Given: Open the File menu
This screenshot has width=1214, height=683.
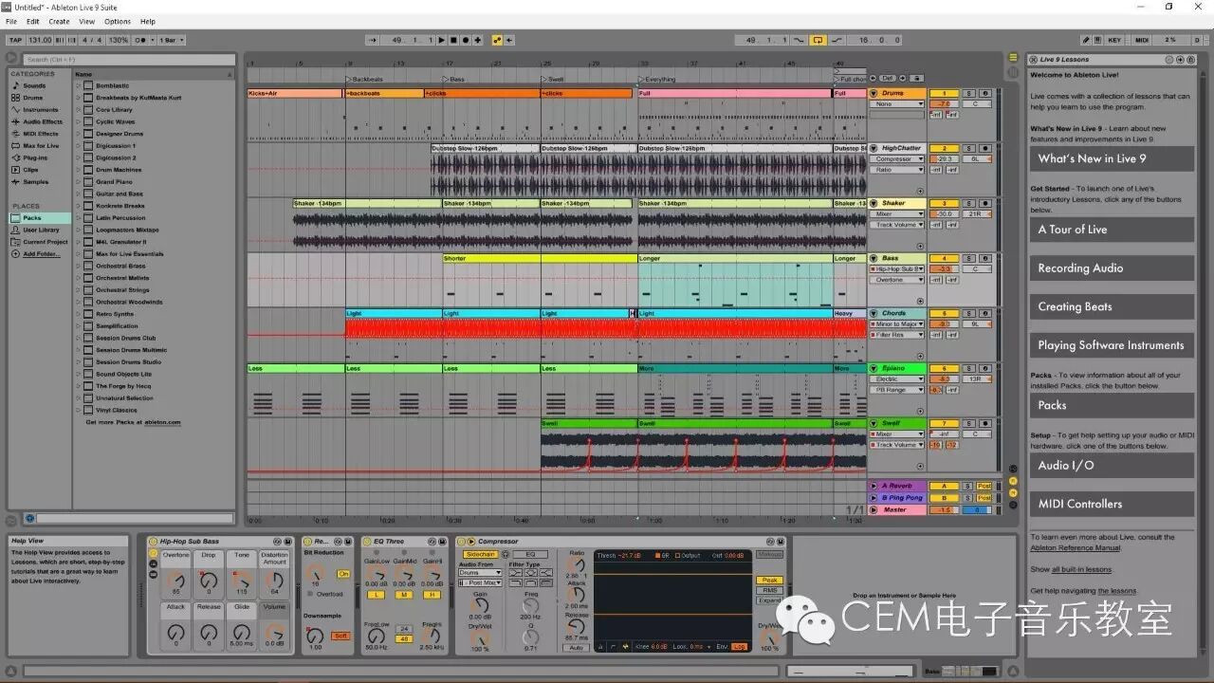Looking at the screenshot, I should tap(11, 21).
